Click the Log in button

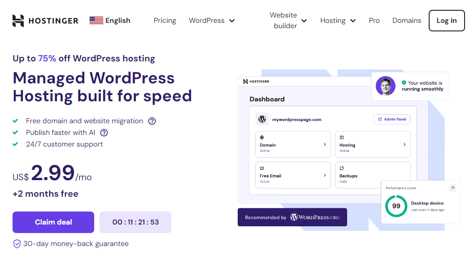tap(447, 21)
